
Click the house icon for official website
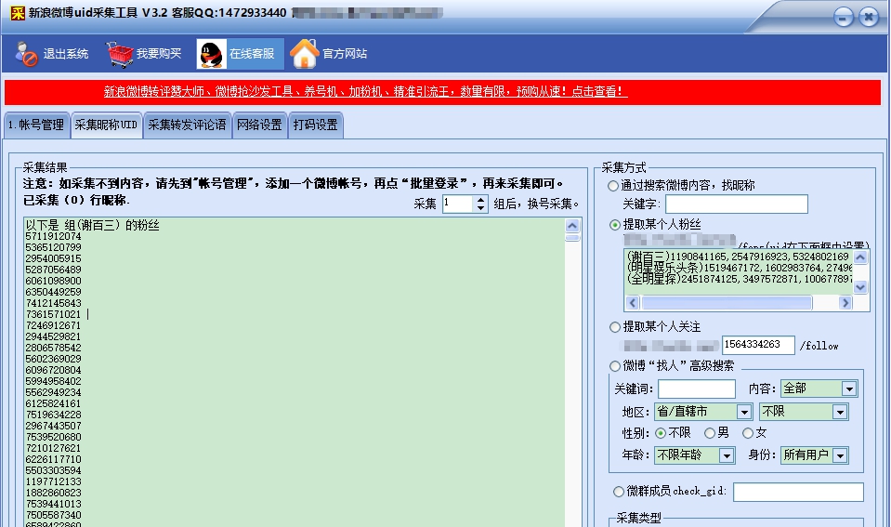[x=304, y=54]
